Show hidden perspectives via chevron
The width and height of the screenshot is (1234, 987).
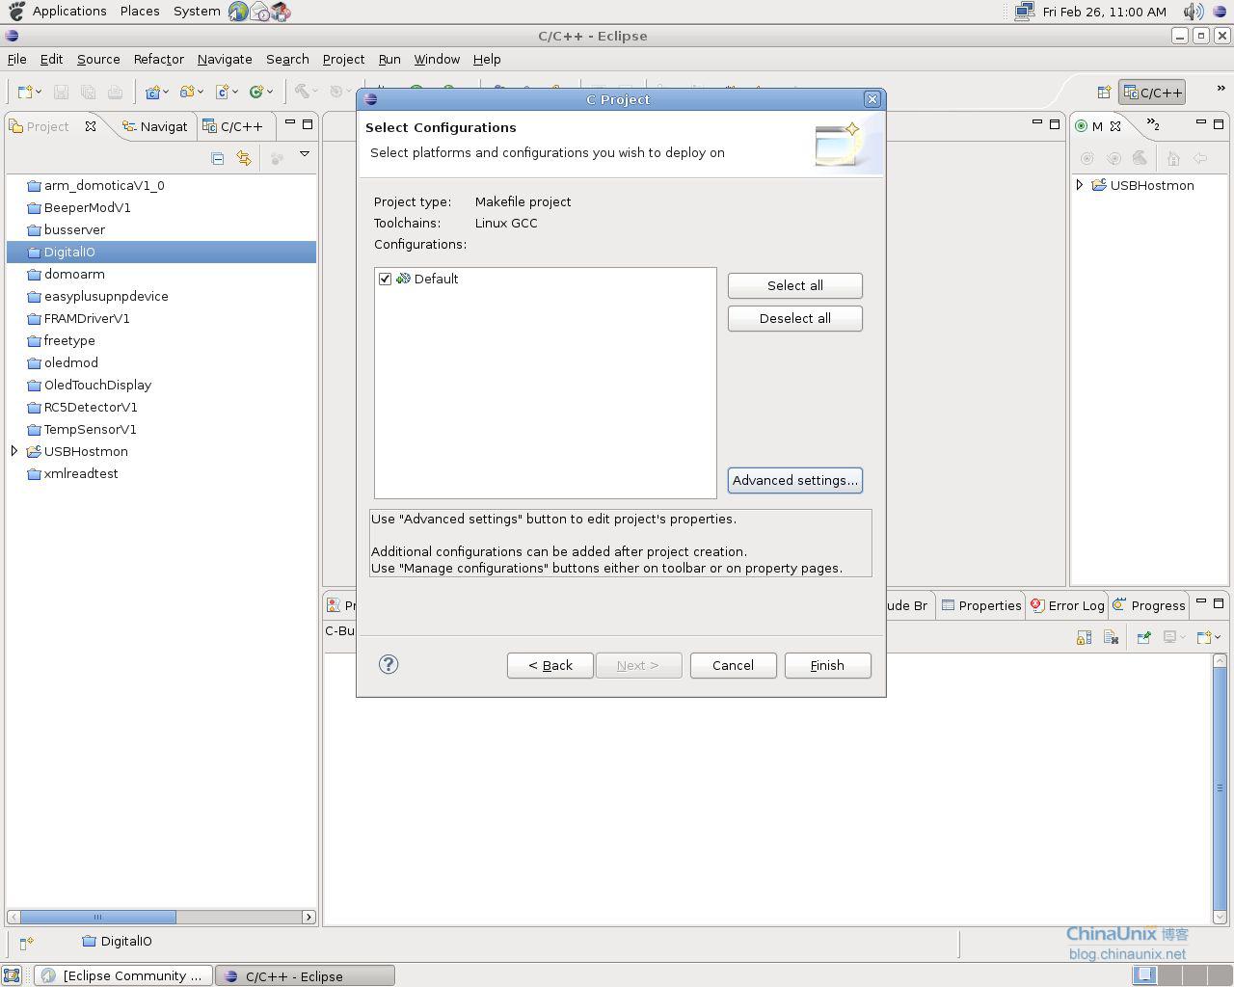1221,89
